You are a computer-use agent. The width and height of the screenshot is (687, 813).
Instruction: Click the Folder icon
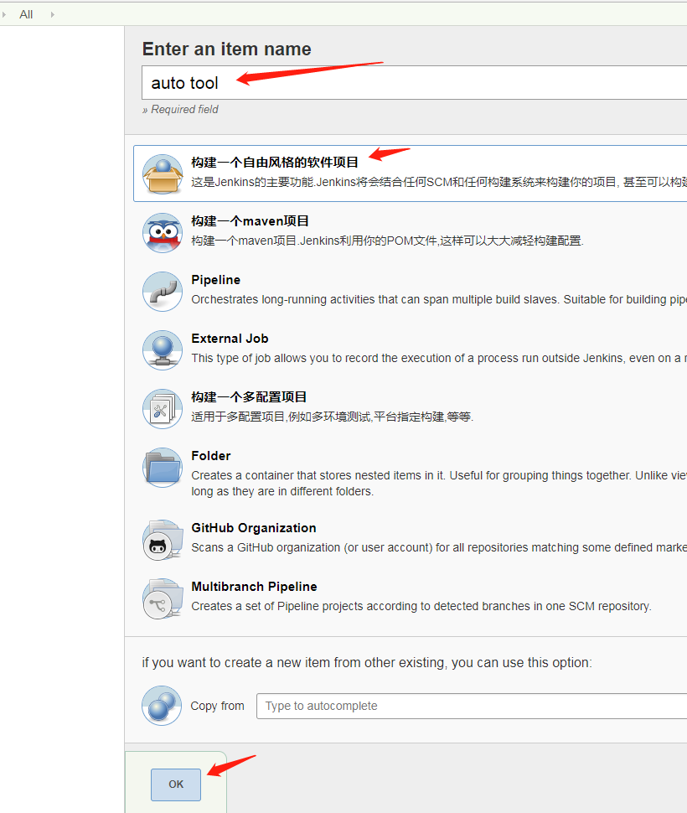click(163, 467)
